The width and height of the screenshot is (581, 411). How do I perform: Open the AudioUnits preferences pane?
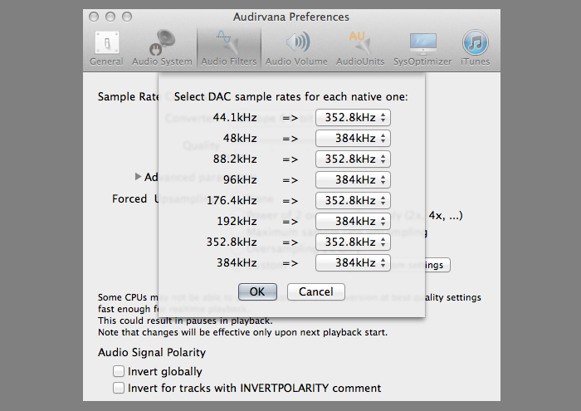point(360,48)
